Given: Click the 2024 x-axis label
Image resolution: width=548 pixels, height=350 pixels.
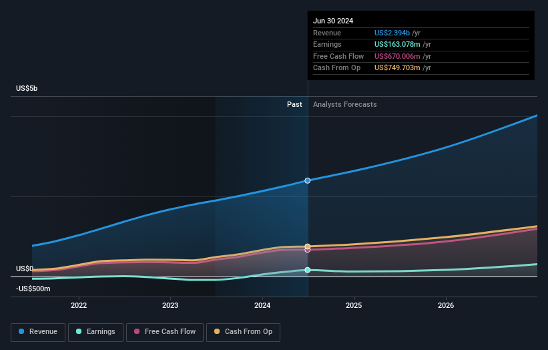Looking at the screenshot, I should (262, 305).
